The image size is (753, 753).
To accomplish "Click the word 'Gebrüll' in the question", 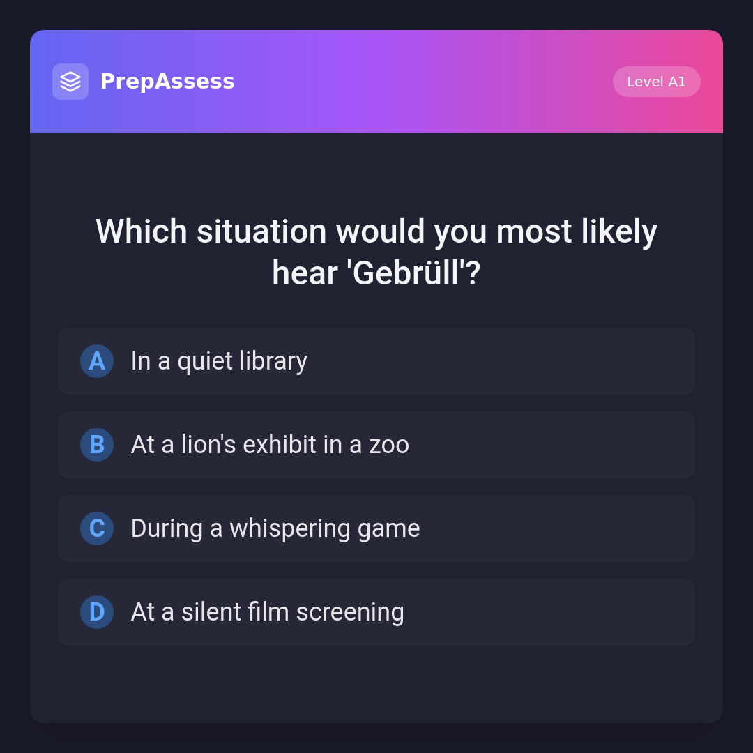I will pos(404,273).
